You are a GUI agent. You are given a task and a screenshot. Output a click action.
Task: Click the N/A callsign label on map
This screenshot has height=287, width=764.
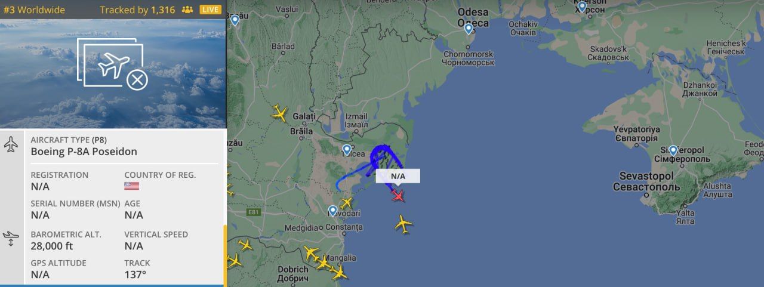[x=398, y=176]
